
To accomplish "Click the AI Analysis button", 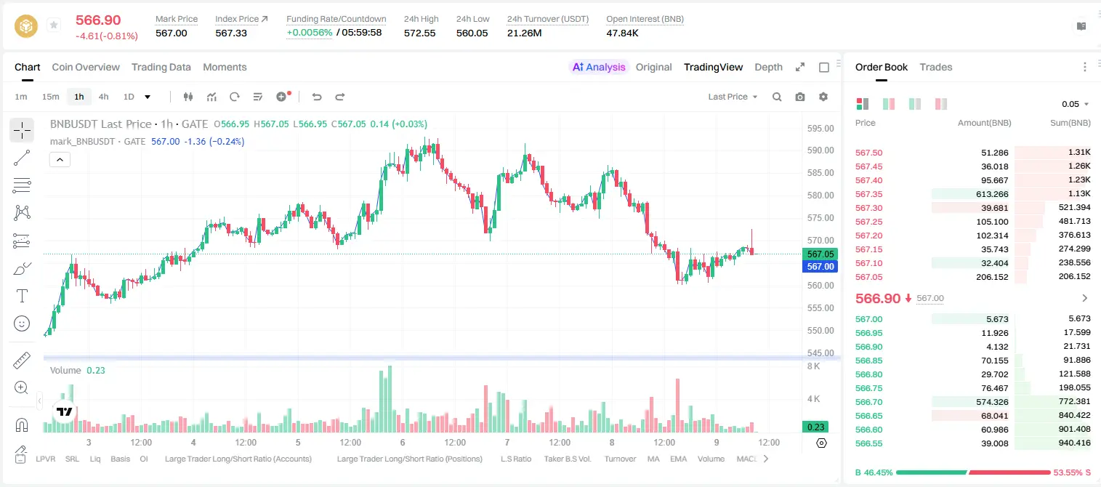I will coord(599,67).
